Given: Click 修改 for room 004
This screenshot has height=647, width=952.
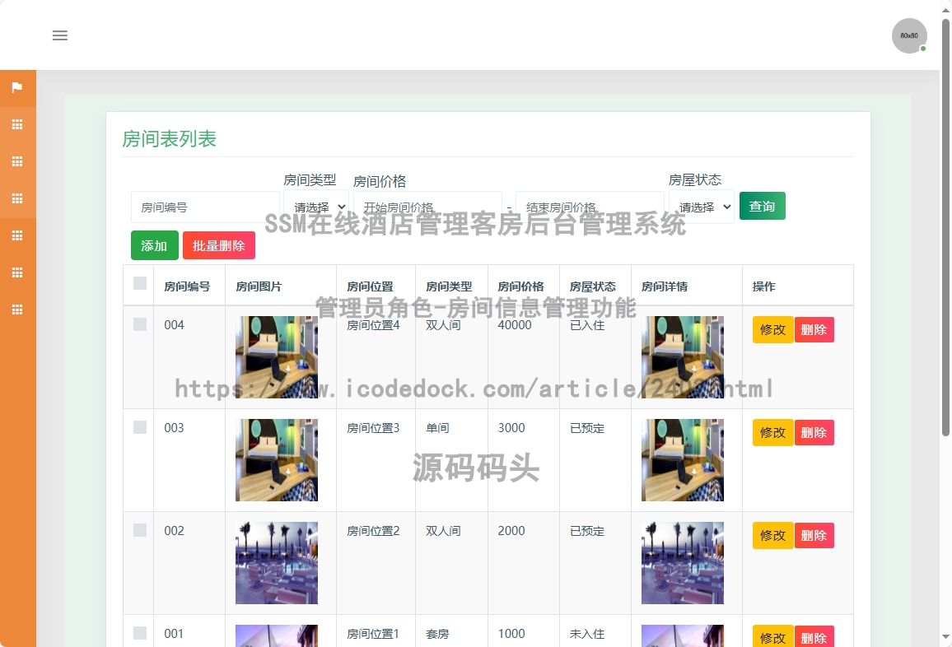Looking at the screenshot, I should click(773, 329).
